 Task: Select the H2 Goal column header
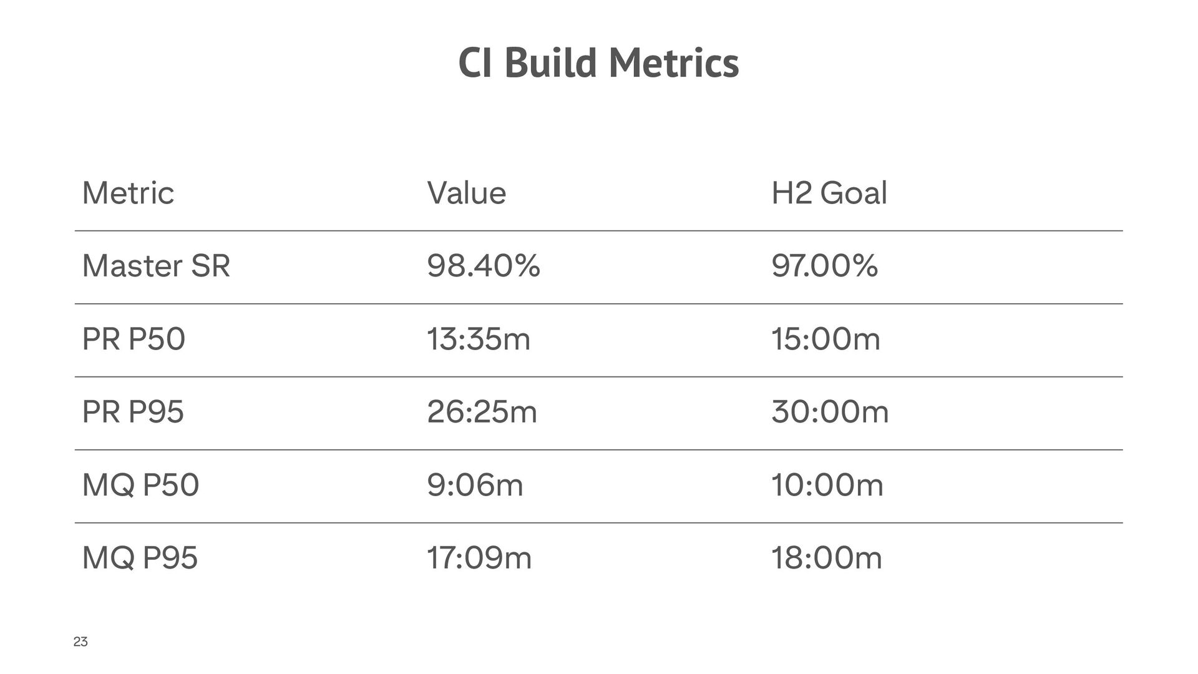click(829, 193)
